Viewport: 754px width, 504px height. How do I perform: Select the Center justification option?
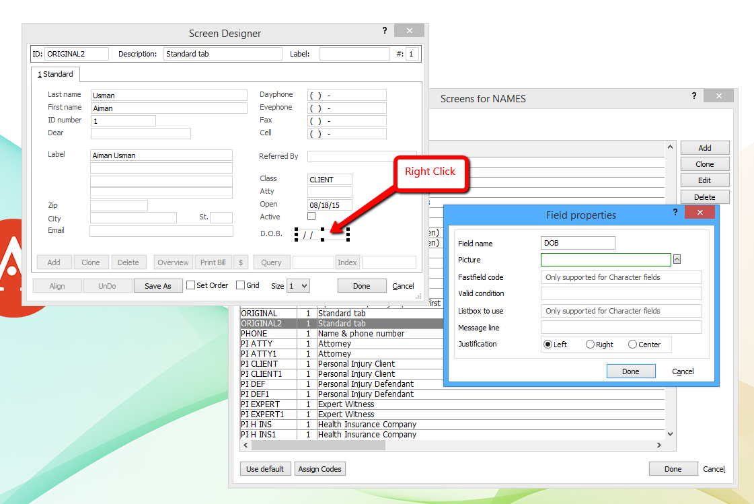pyautogui.click(x=633, y=344)
